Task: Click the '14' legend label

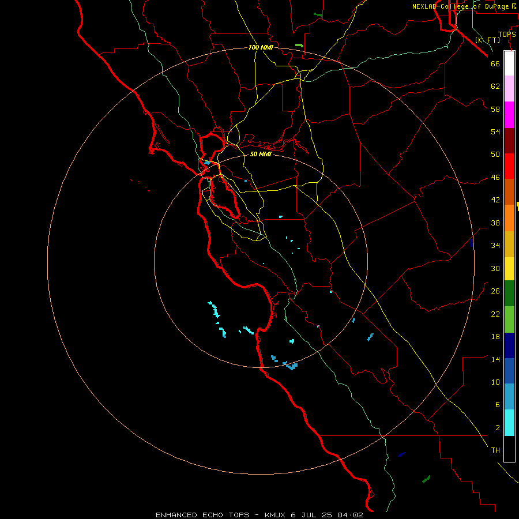Action: pos(495,359)
